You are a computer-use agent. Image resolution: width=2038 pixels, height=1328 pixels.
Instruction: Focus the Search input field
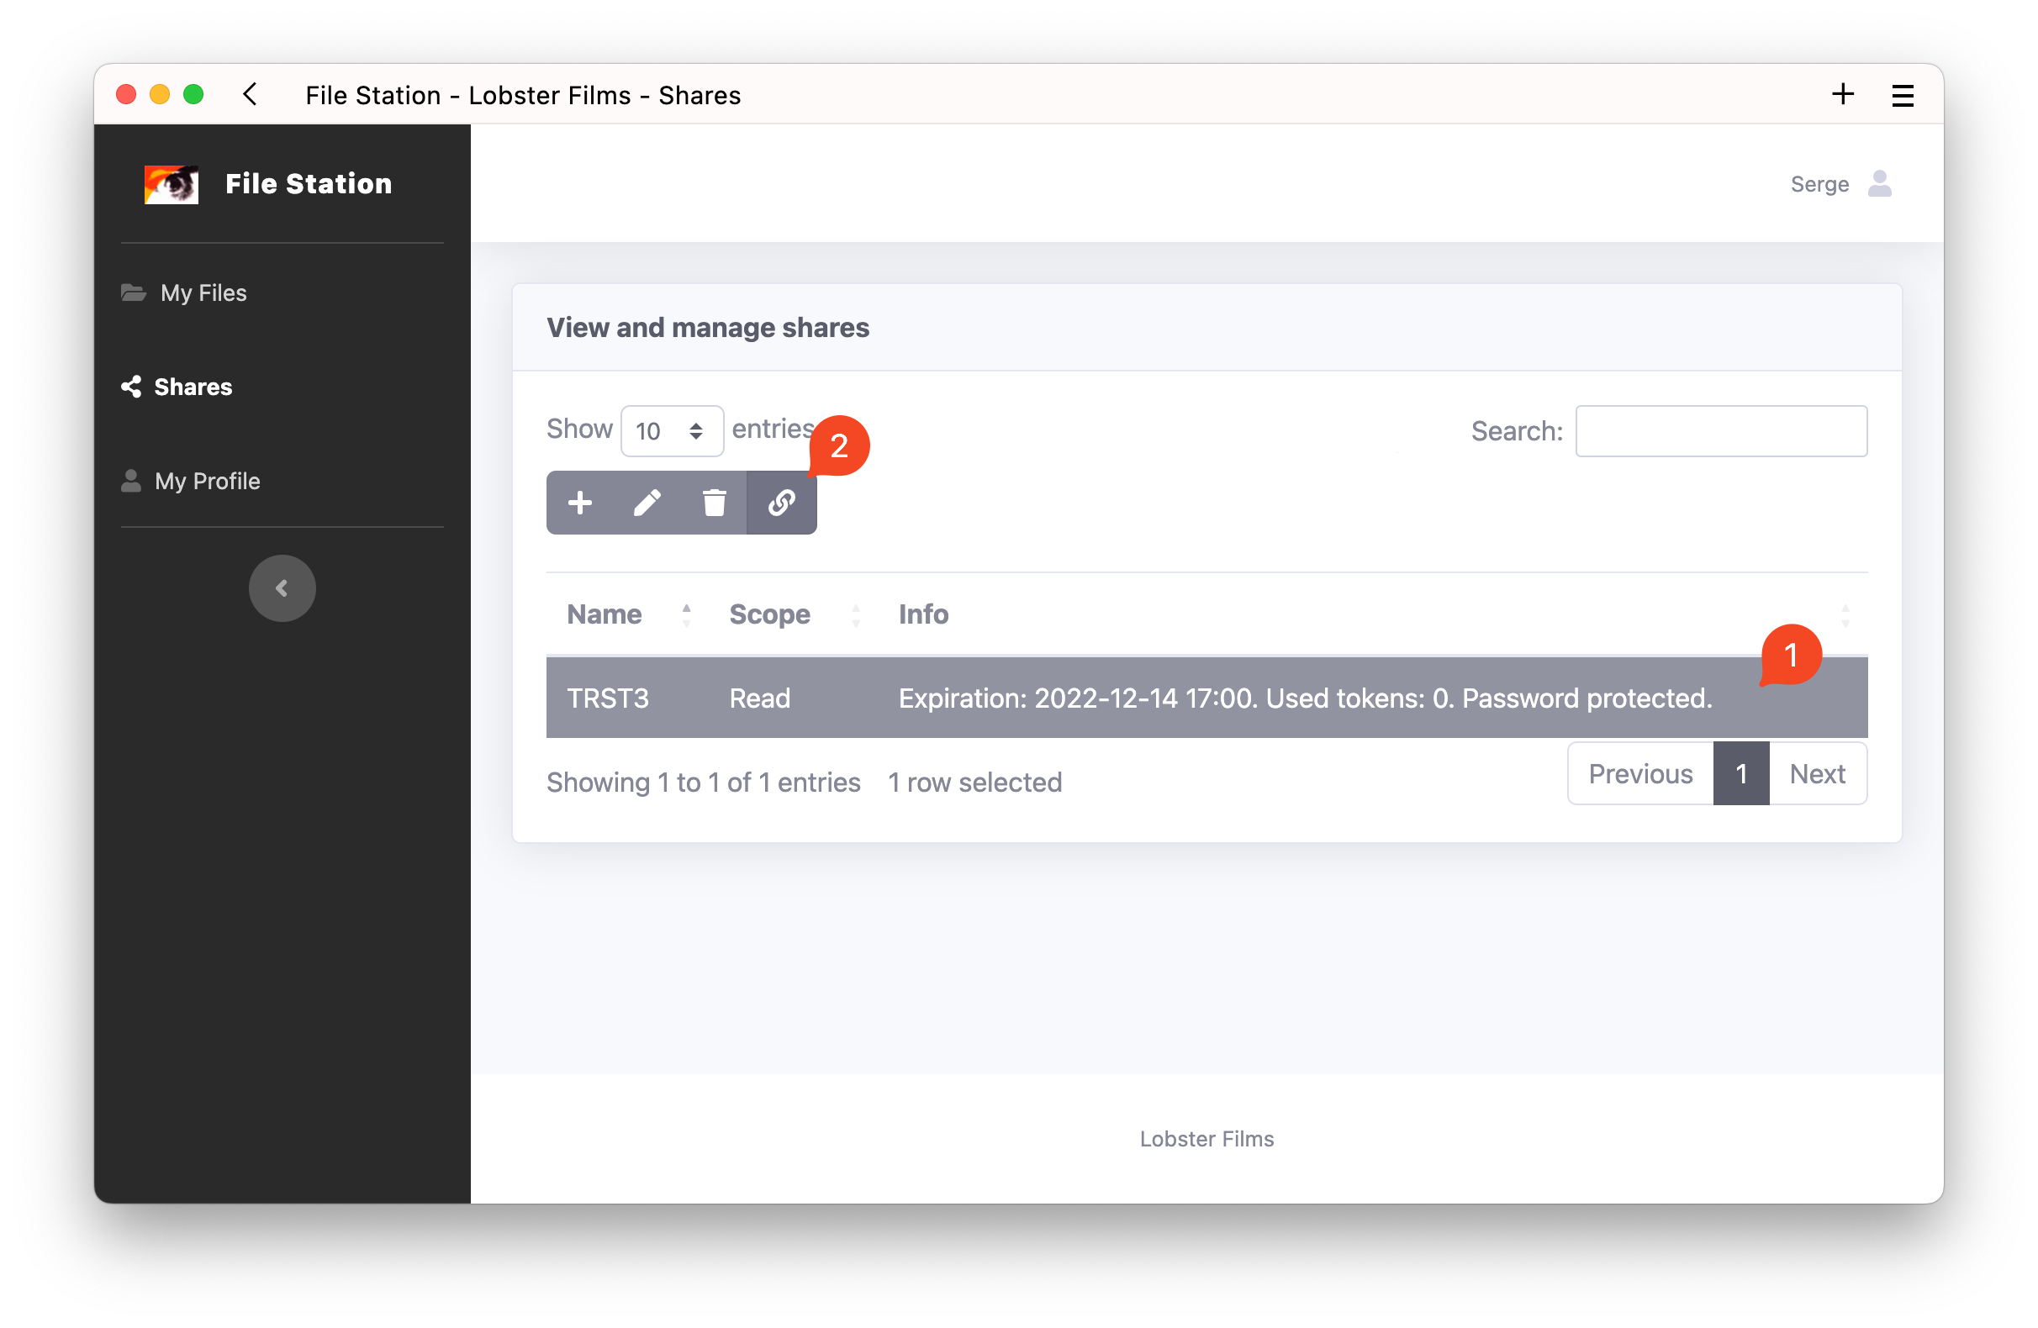tap(1720, 430)
